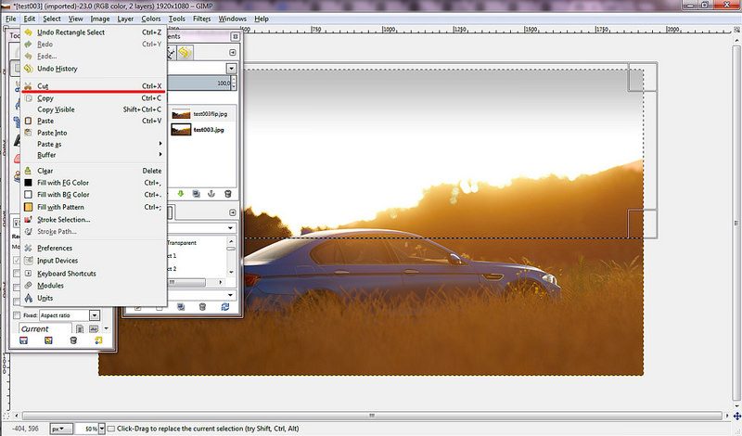Select Fill with Pattern
This screenshot has height=436, width=742.
click(x=94, y=207)
